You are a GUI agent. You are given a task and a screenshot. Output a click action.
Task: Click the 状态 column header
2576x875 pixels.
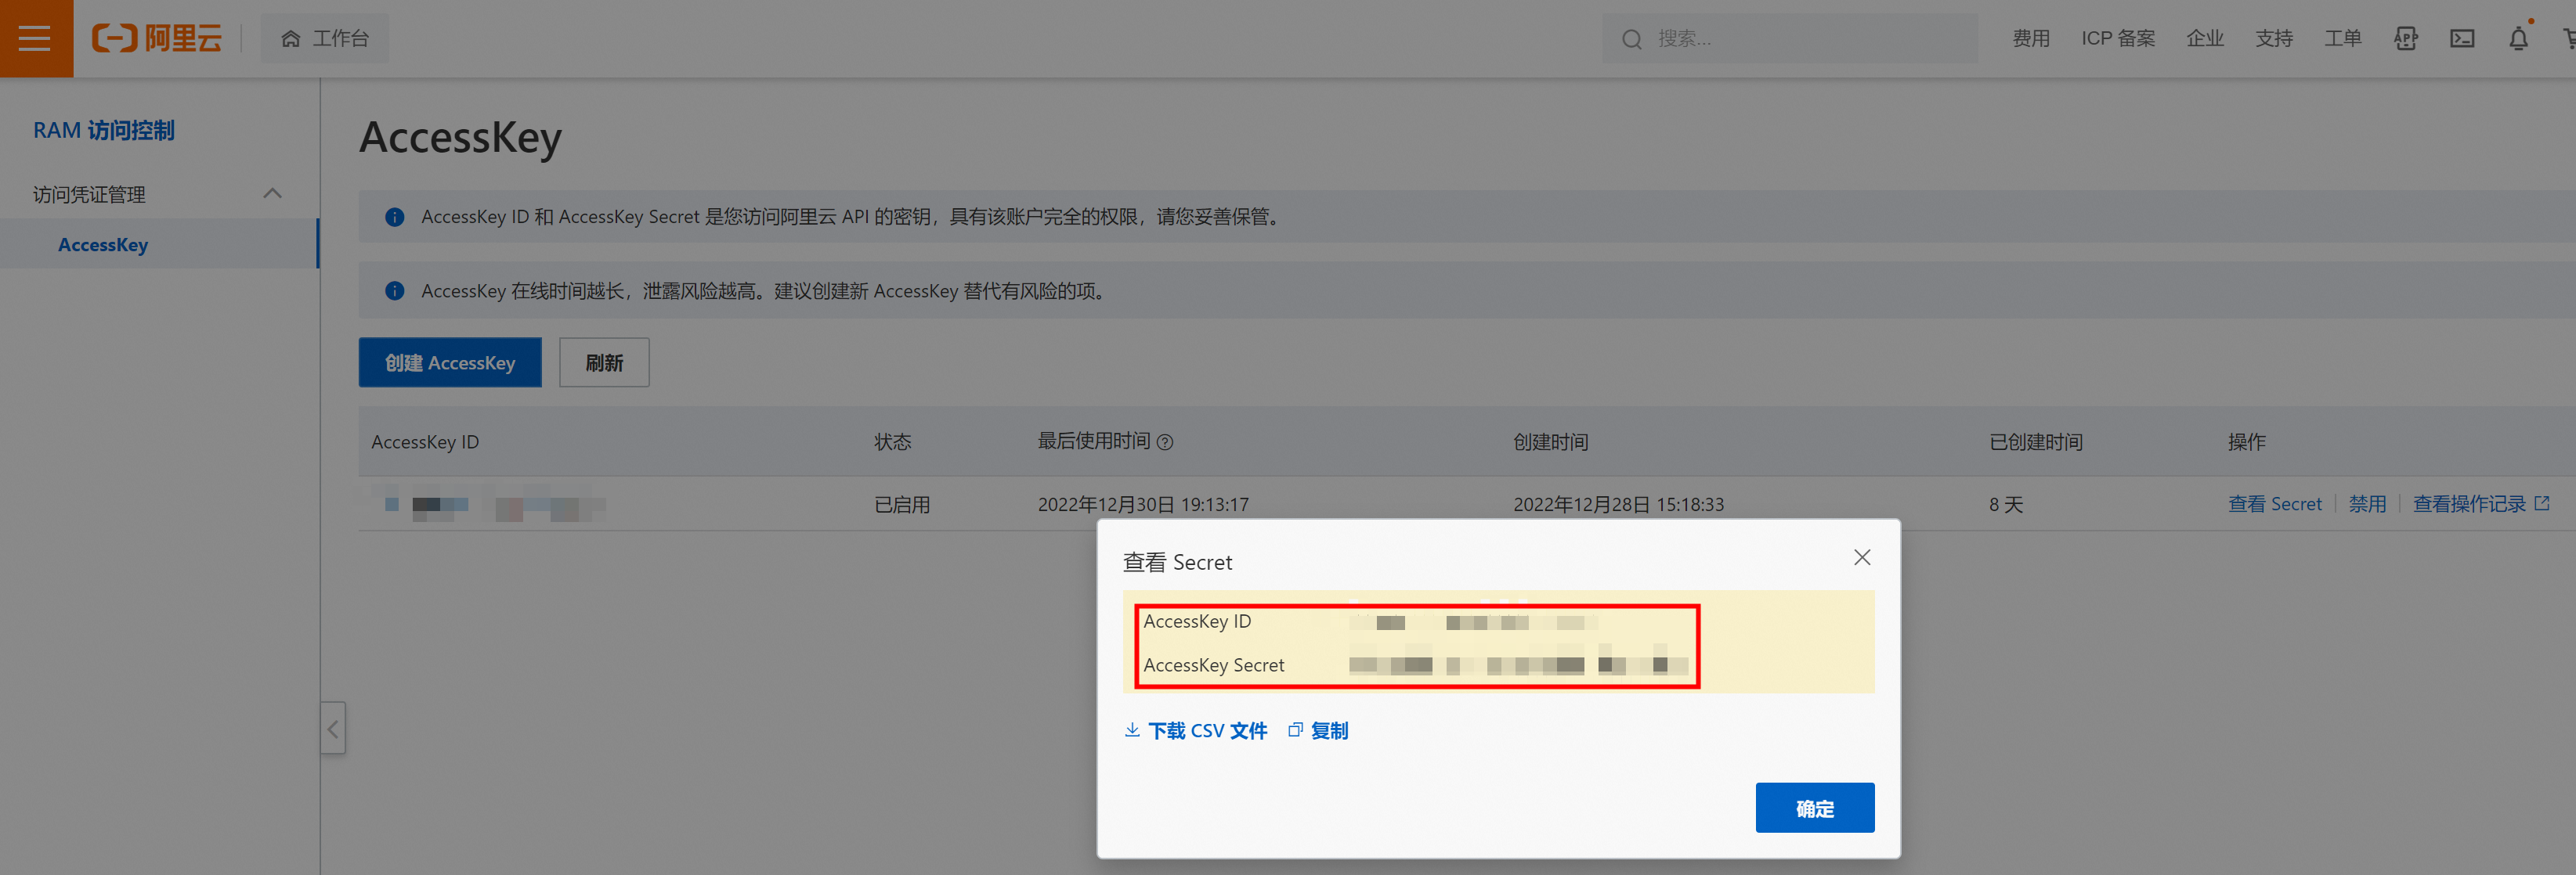[892, 441]
